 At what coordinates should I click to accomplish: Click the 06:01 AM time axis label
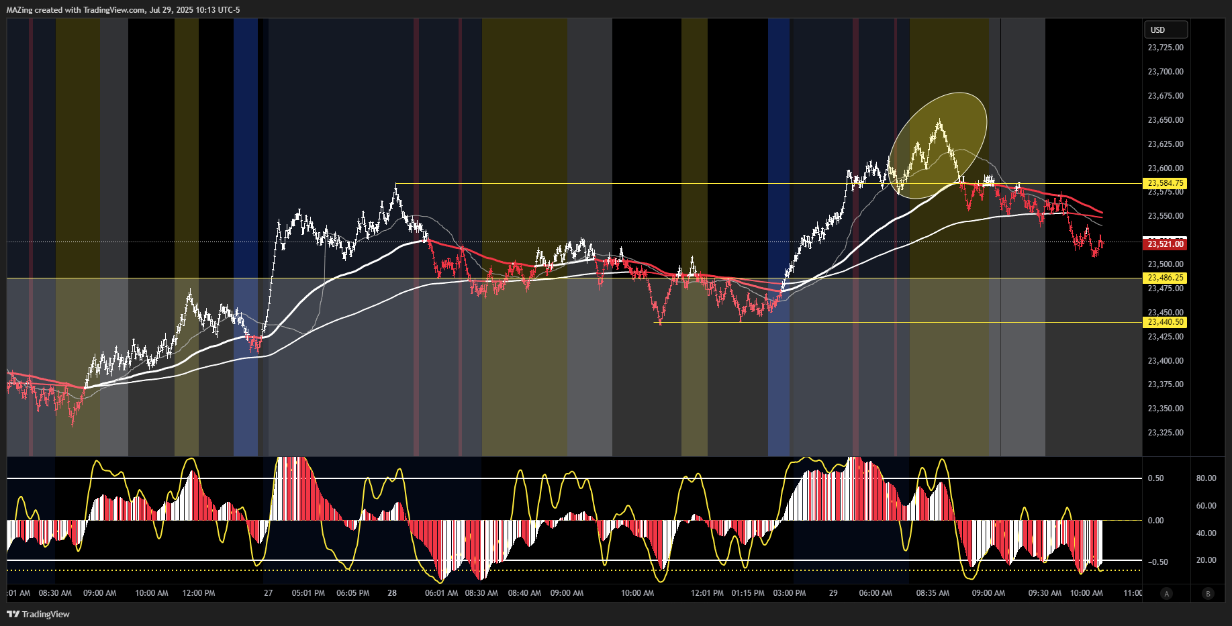(442, 593)
